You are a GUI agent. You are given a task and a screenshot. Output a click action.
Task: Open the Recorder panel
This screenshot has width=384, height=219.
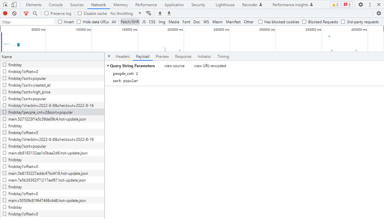252,5
